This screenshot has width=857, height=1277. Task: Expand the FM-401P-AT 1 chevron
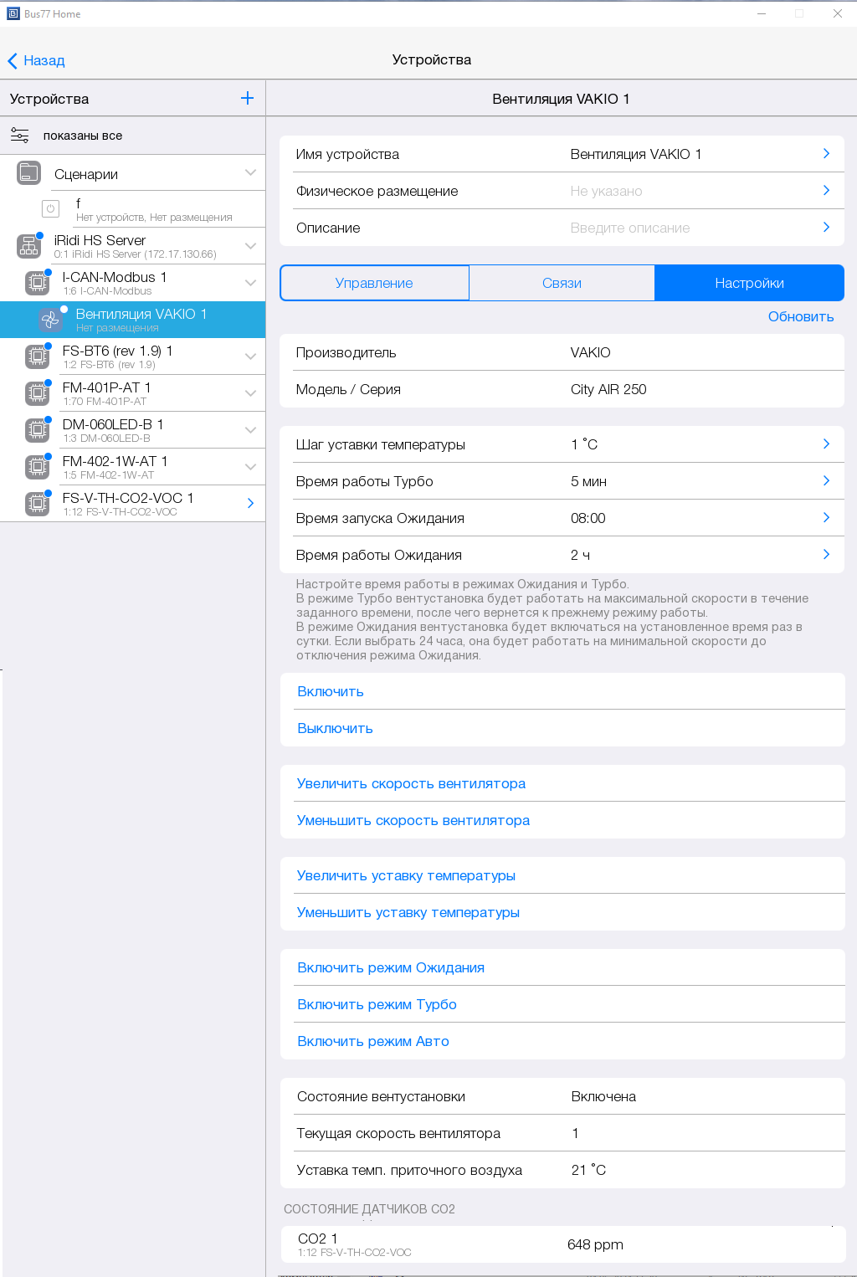(x=250, y=393)
